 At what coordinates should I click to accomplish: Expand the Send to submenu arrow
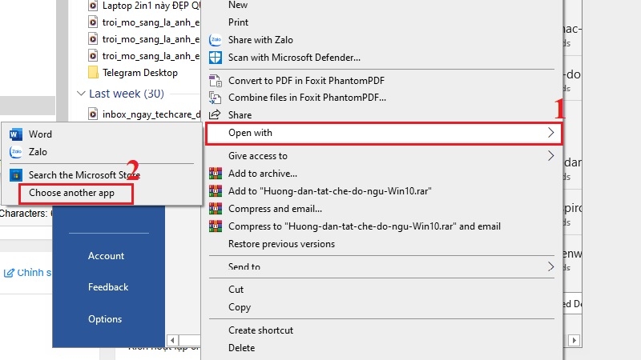(x=550, y=267)
